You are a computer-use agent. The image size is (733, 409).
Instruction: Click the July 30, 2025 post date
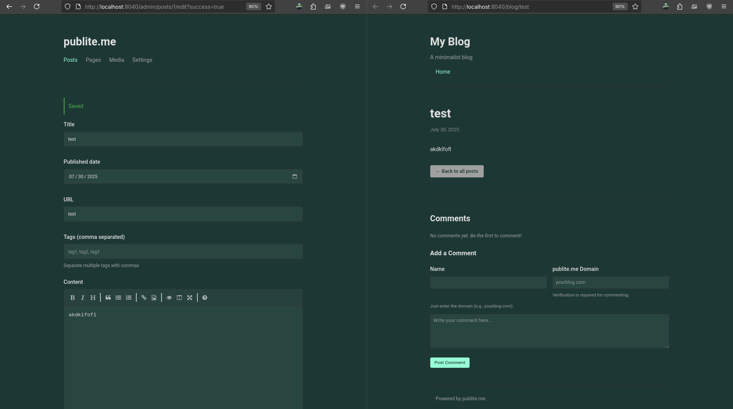444,130
